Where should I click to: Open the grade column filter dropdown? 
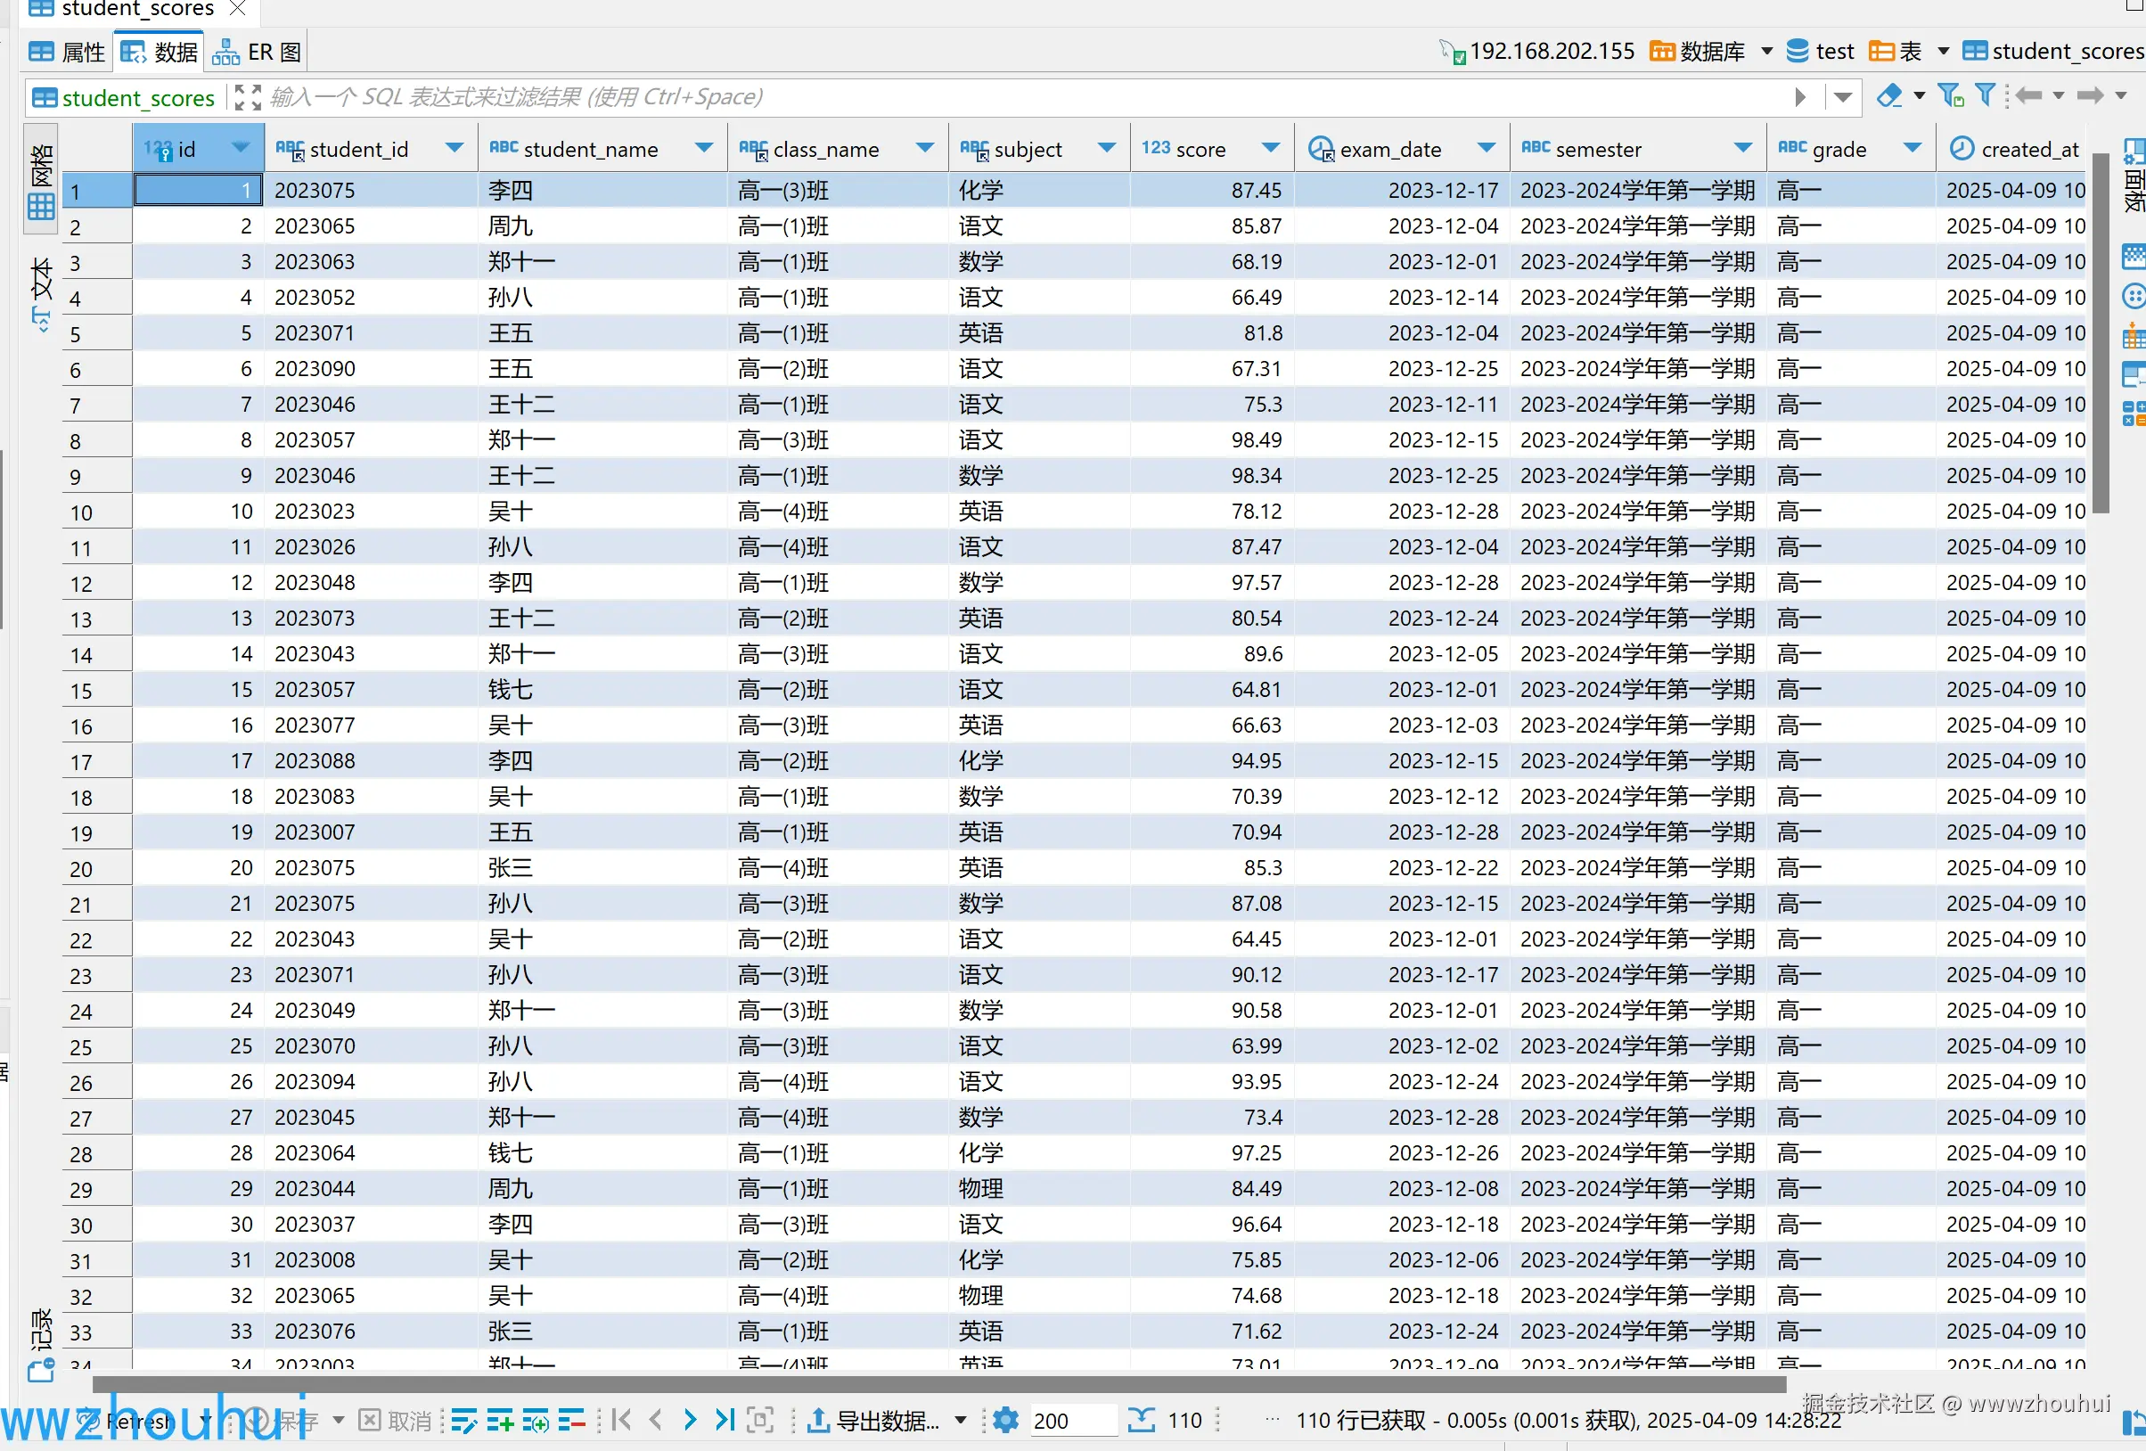tap(1913, 149)
